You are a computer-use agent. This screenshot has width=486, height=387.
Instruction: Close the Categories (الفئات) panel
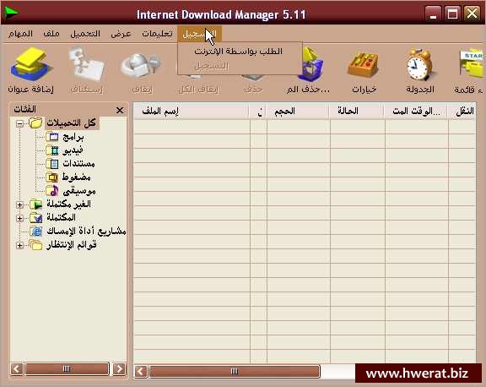[120, 110]
